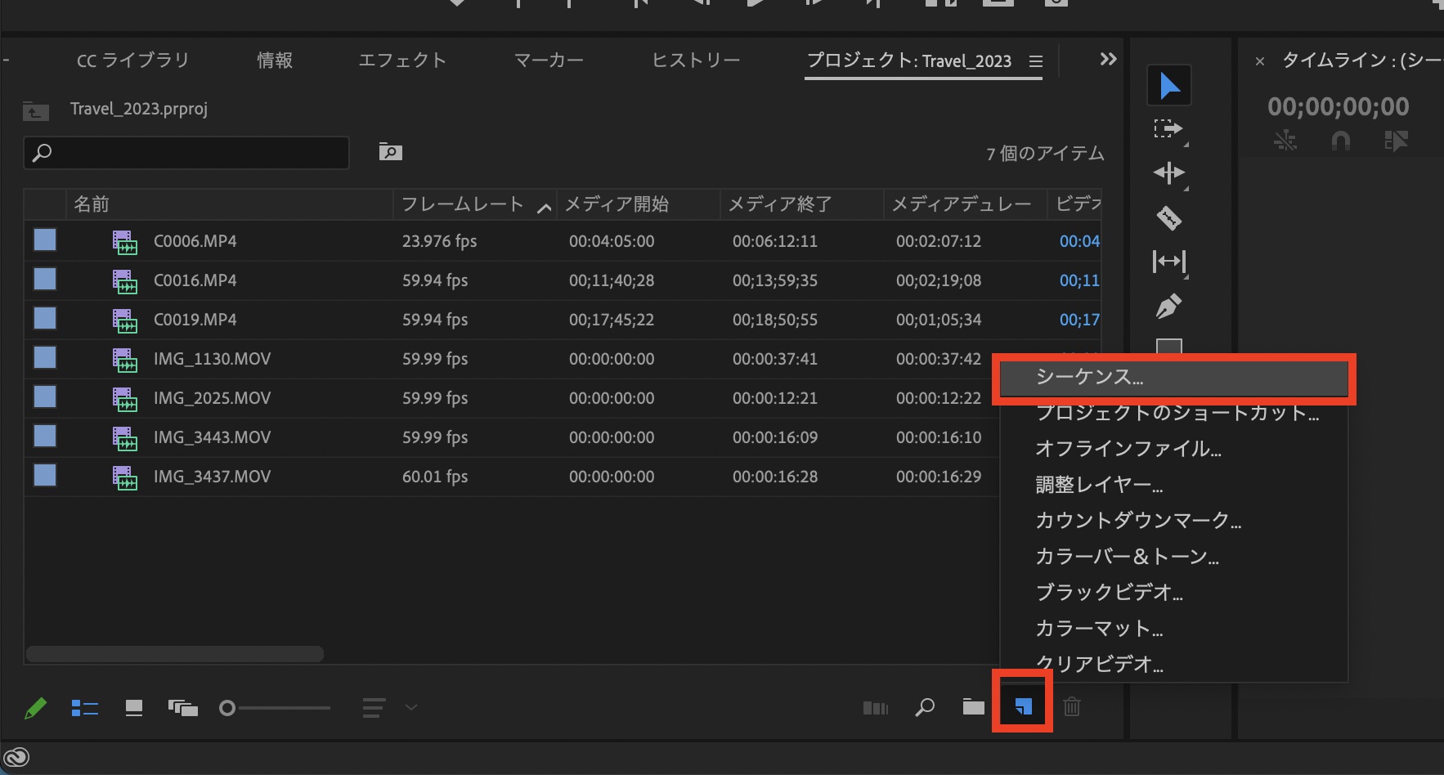
Task: Click the clip icon for IMG_1130.MOV
Action: (x=124, y=360)
